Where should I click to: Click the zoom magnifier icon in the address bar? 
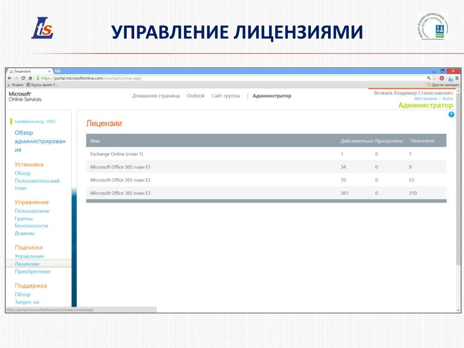(x=429, y=78)
